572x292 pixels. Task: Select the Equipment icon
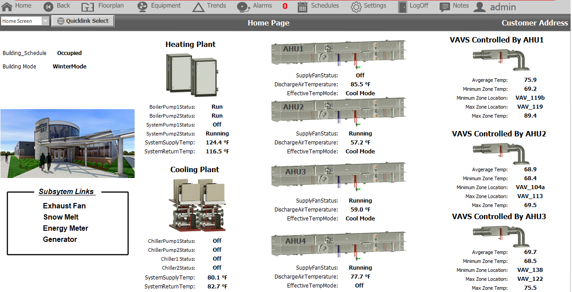[159, 6]
